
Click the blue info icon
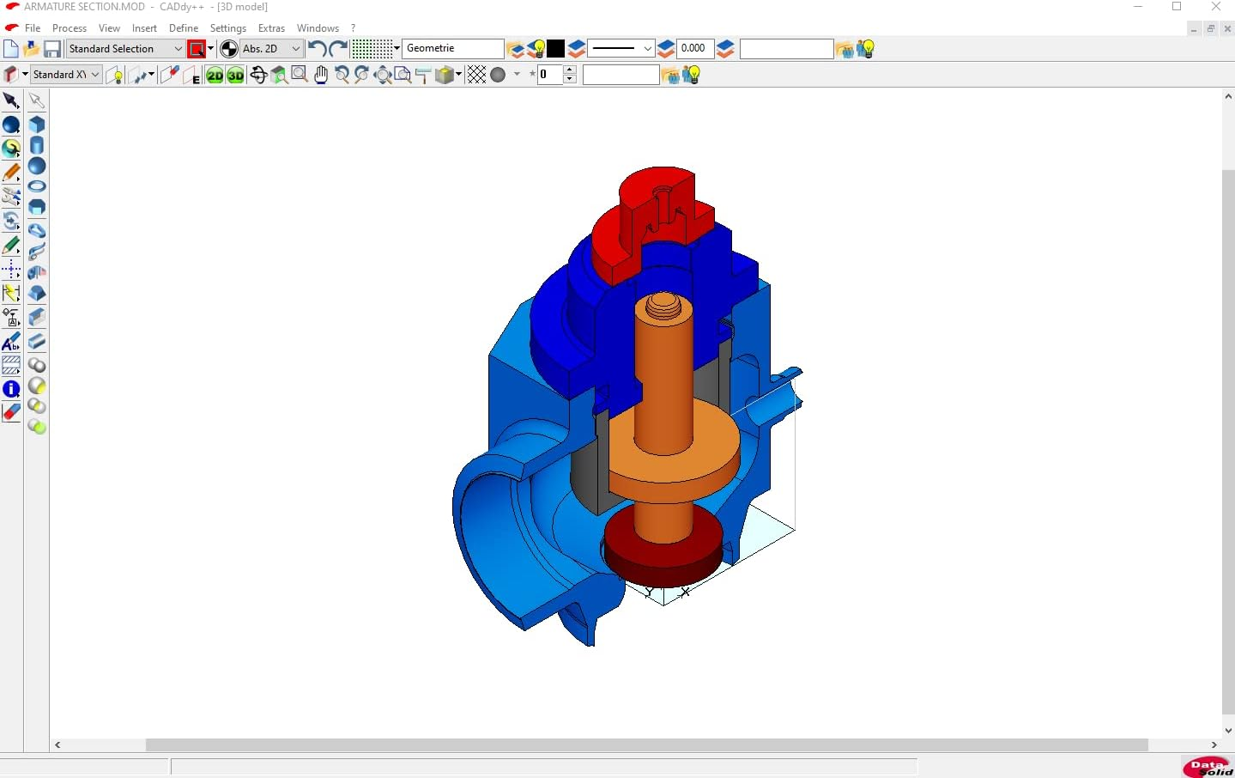11,389
